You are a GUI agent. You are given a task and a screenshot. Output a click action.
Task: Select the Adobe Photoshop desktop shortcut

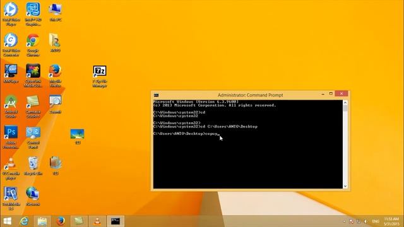pyautogui.click(x=11, y=137)
